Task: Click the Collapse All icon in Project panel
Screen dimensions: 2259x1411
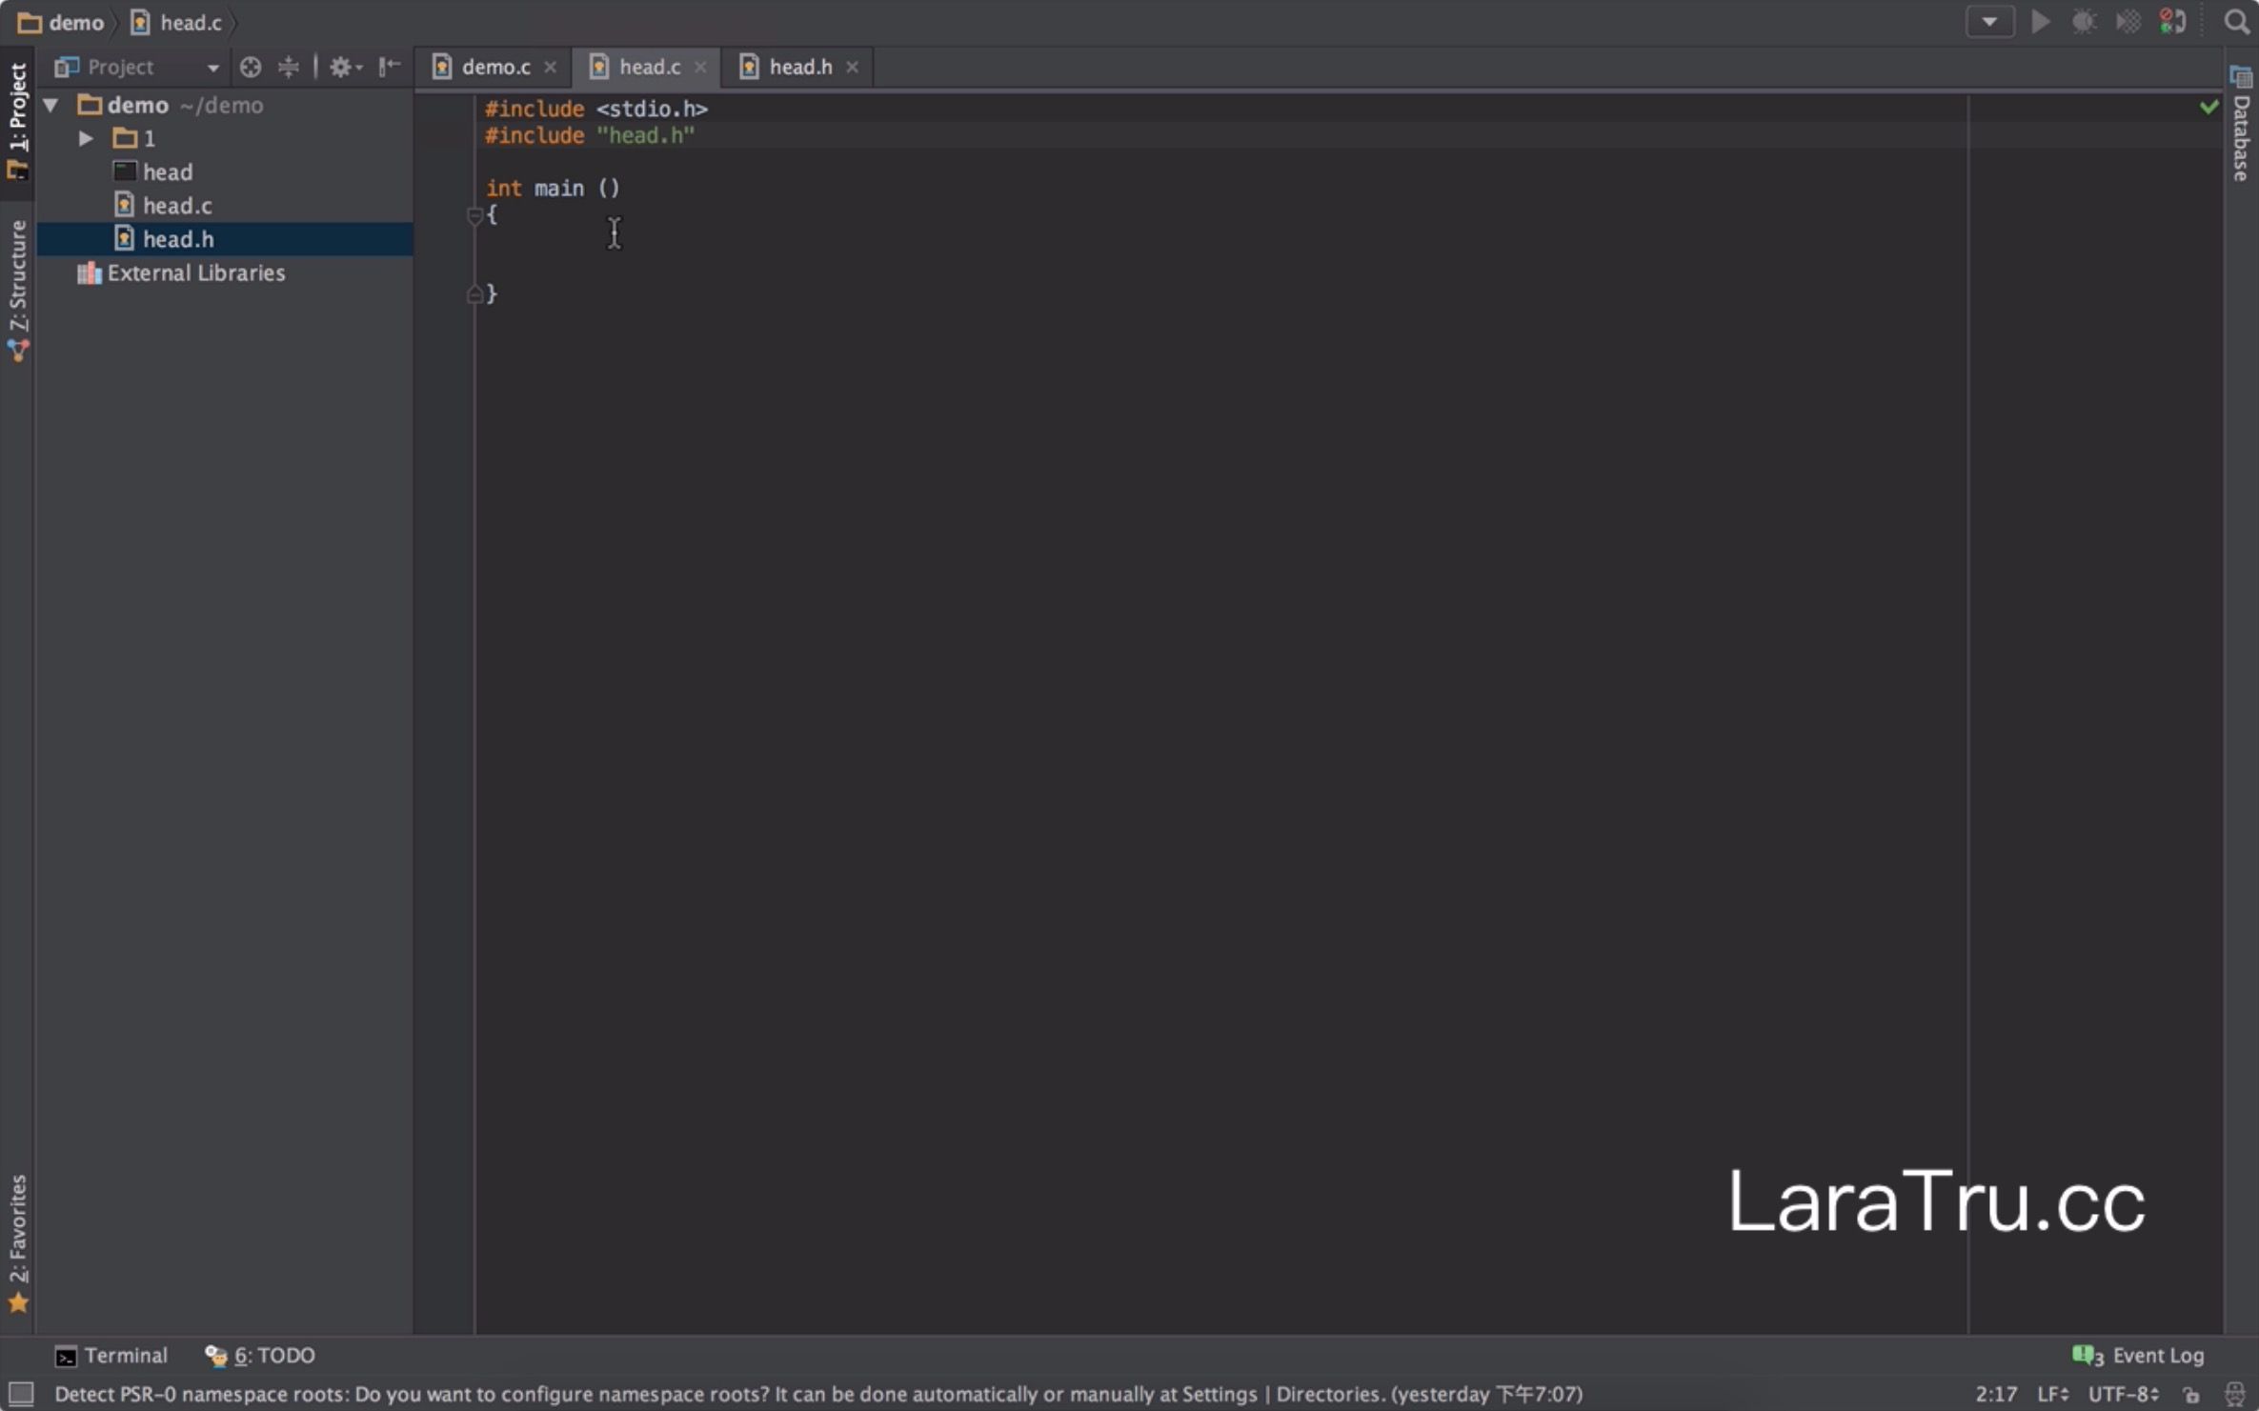Action: (288, 67)
